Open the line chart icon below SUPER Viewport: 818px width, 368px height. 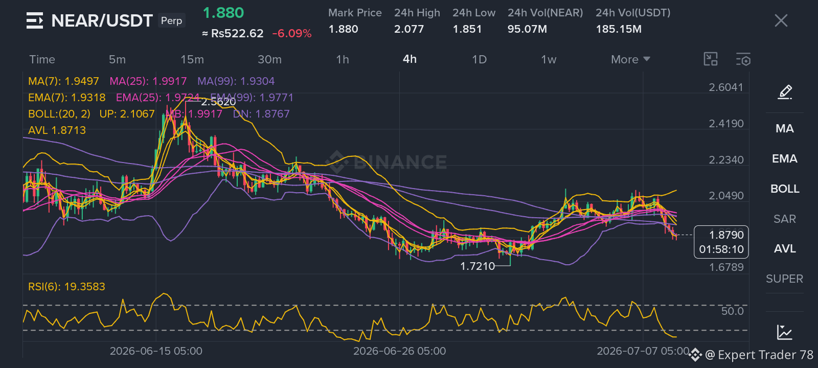[x=785, y=332]
